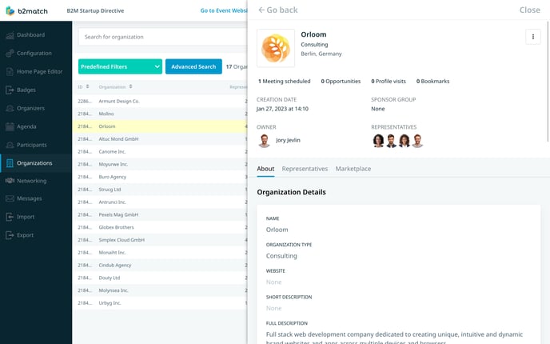Click the Orloom organization logo
Screen dimensions: 550x344
coord(276,48)
